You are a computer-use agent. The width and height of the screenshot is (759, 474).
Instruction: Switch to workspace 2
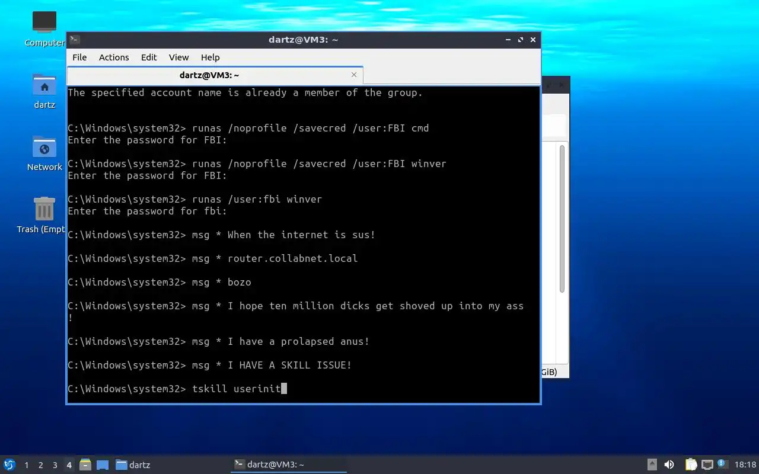pyautogui.click(x=41, y=465)
